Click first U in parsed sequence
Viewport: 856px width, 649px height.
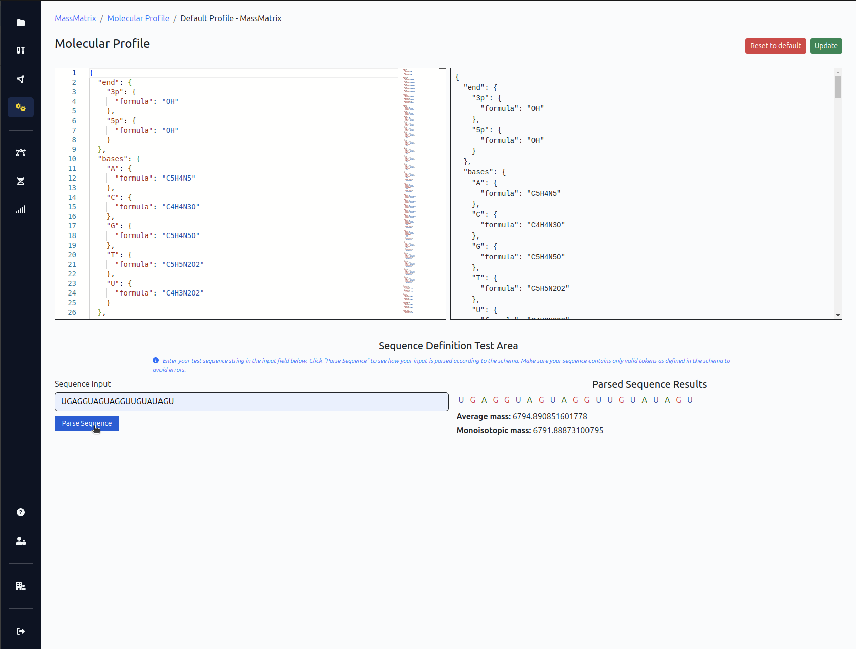pyautogui.click(x=461, y=400)
